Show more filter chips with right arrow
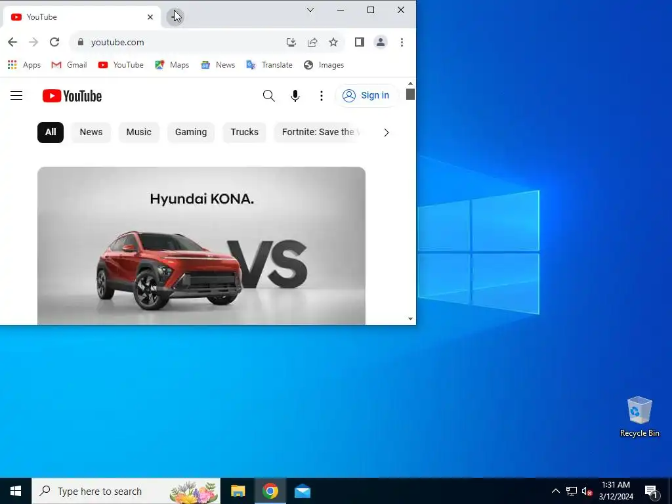 pos(386,133)
